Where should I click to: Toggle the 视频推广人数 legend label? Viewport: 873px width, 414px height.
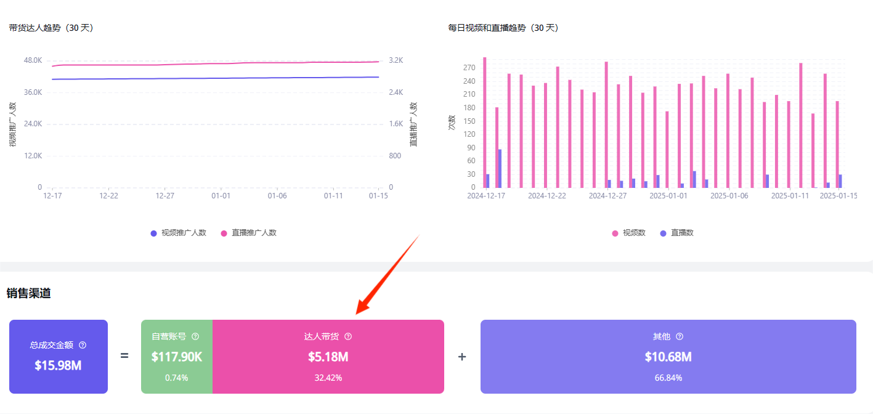coord(184,233)
